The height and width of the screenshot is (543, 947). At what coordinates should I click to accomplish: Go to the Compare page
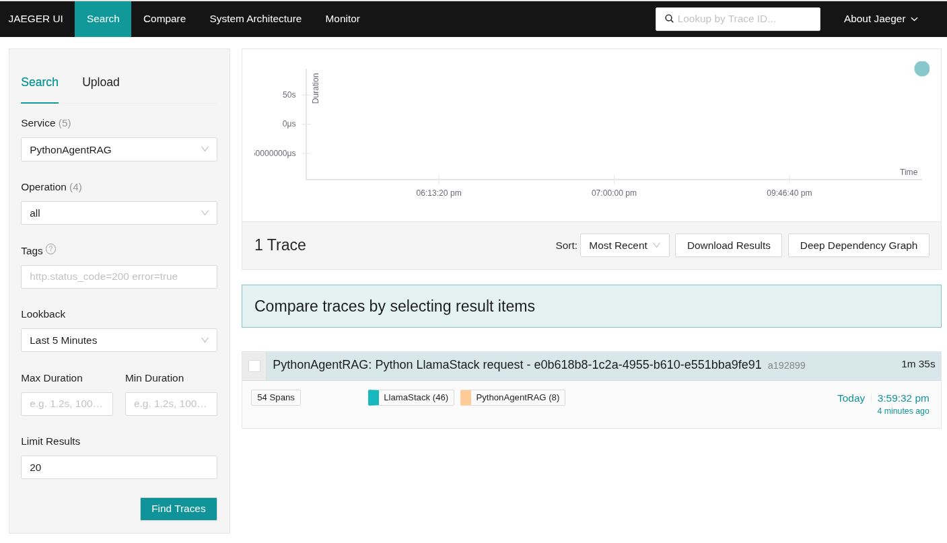tap(164, 19)
